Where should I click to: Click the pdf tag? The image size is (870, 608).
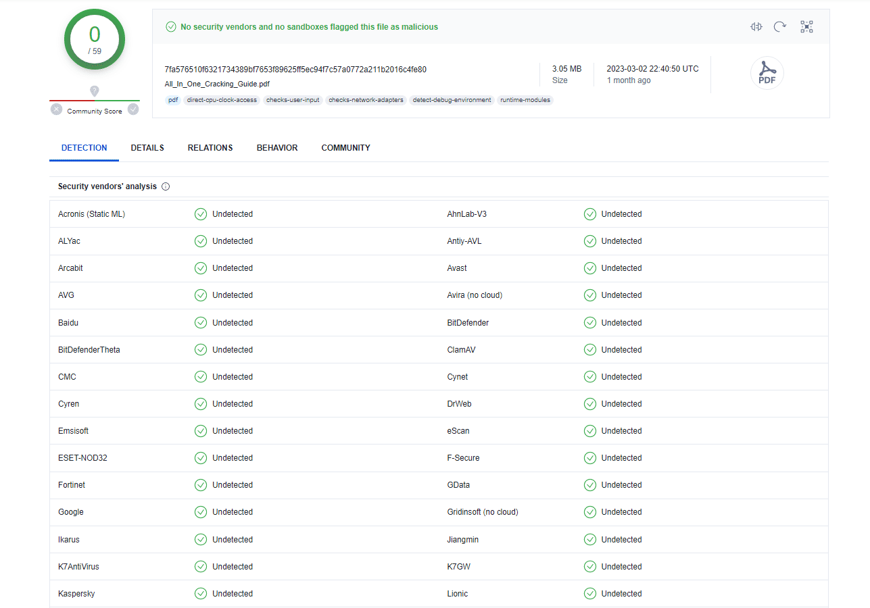[x=173, y=100]
